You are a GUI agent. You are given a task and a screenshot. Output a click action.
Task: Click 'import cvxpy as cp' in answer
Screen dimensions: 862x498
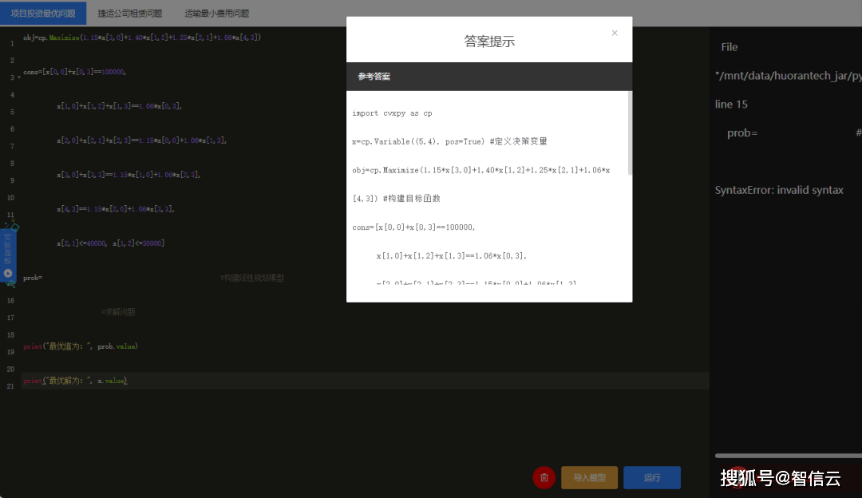(392, 113)
